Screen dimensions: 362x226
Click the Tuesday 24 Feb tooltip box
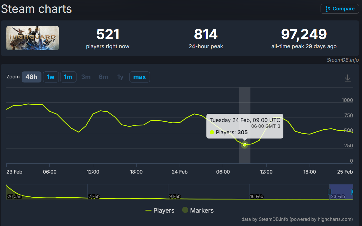click(x=245, y=126)
